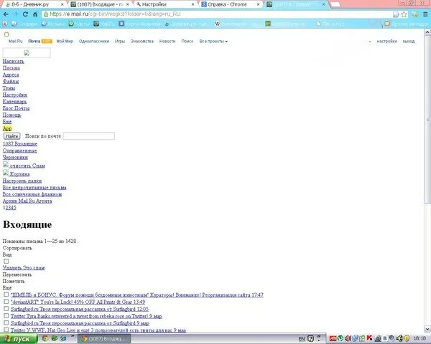Viewport: 431px width, 344px height.
Task: Check the deviantART email checkbox
Action: pyautogui.click(x=6, y=302)
